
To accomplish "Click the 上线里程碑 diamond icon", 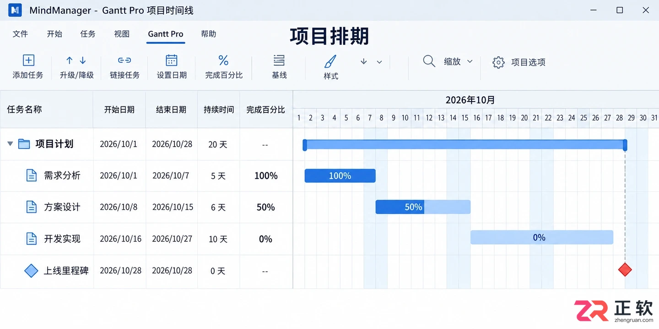I will [x=31, y=271].
